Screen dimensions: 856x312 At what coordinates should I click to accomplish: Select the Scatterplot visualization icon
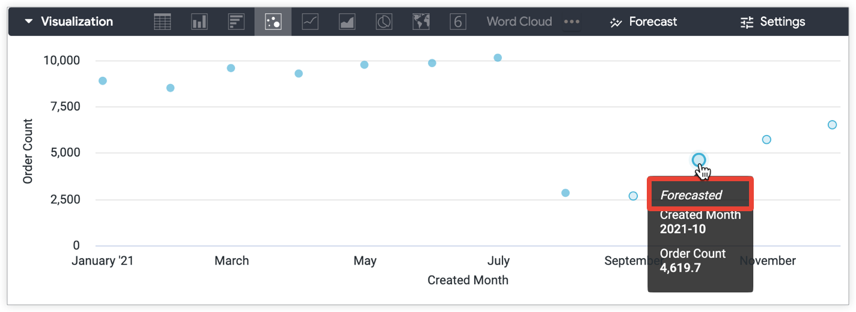(273, 22)
